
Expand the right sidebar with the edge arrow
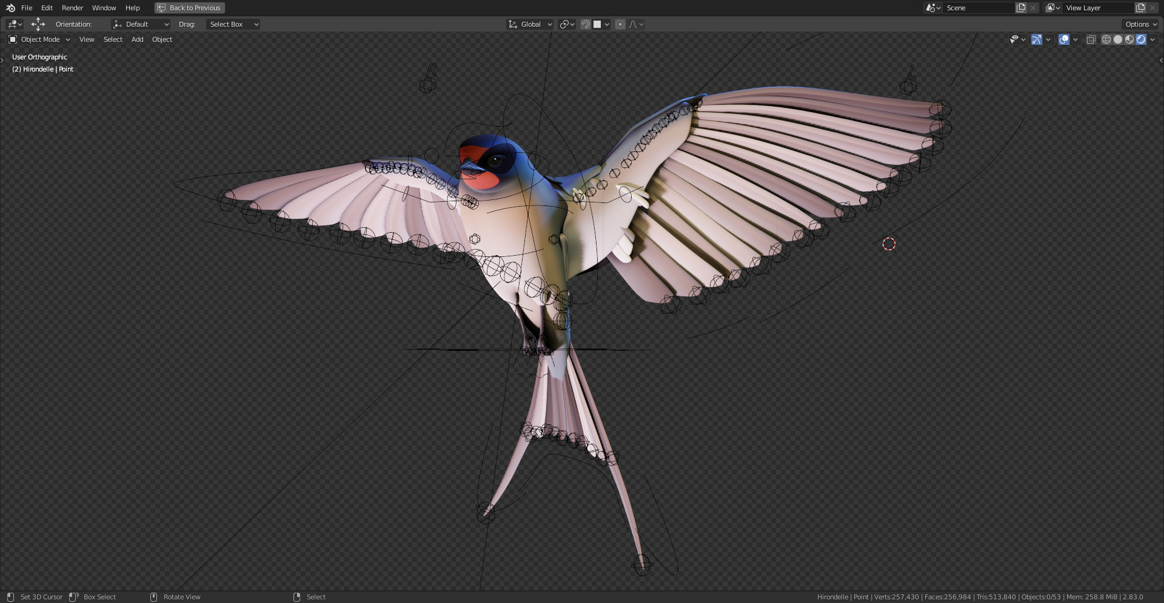(x=1161, y=60)
